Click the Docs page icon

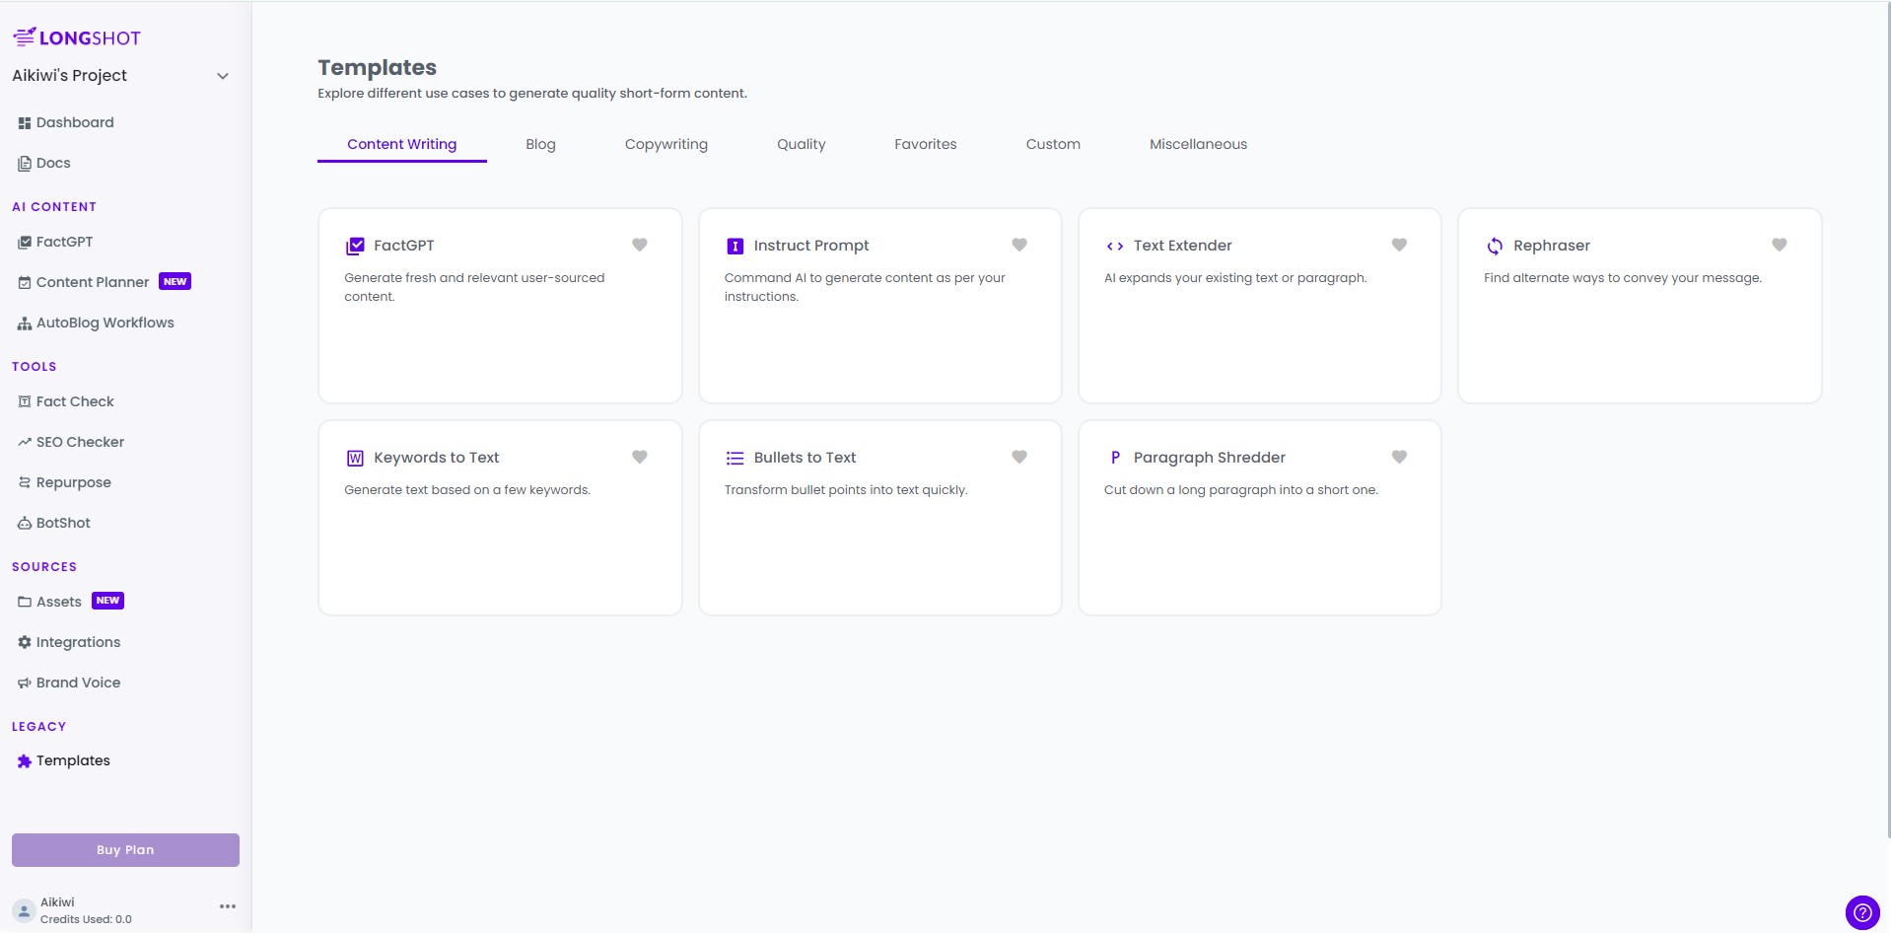coord(25,164)
